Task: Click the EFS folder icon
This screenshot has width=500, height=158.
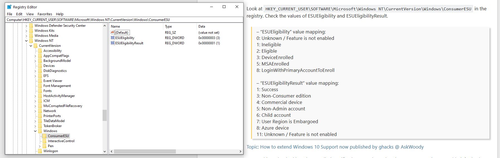Action: tap(40, 76)
